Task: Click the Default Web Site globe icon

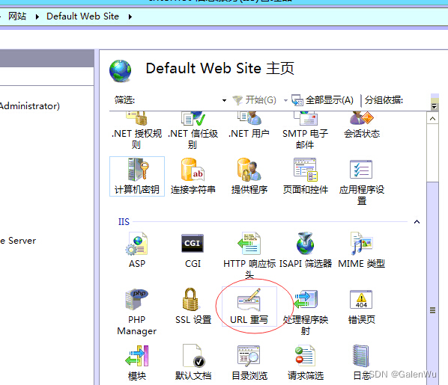Action: pos(121,71)
